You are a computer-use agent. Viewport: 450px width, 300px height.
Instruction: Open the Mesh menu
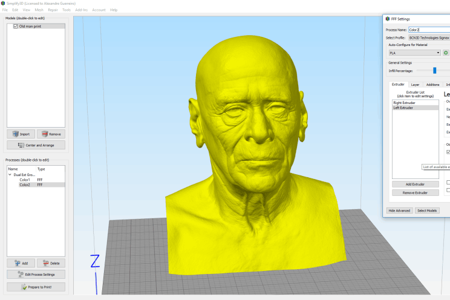(39, 10)
